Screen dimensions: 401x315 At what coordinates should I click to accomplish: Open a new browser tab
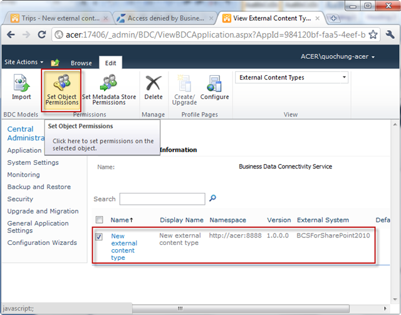point(333,18)
